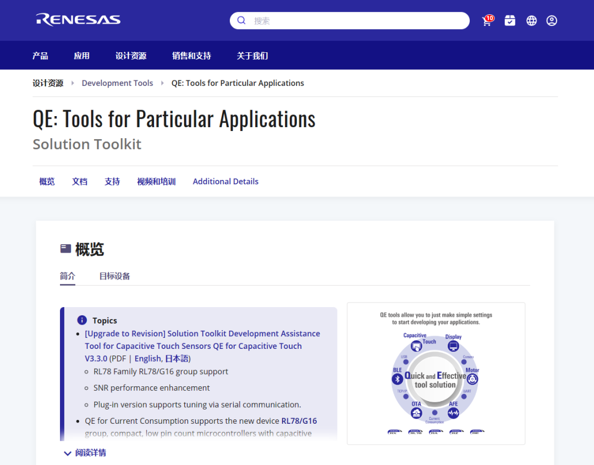
Task: Click the AFE waveform icon in diagram
Action: coord(453,413)
